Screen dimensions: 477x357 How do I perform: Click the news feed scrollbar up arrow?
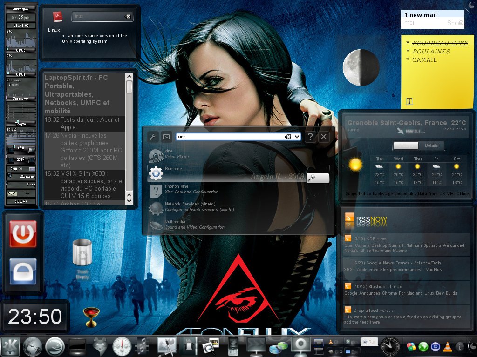(x=129, y=76)
